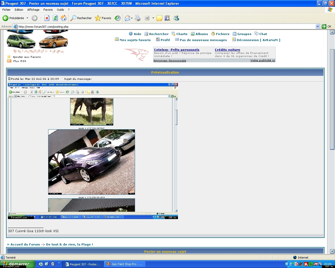The image size is (335, 268).
Task: Click the Rechercher magnifier toolbar button
Action: pos(81,18)
